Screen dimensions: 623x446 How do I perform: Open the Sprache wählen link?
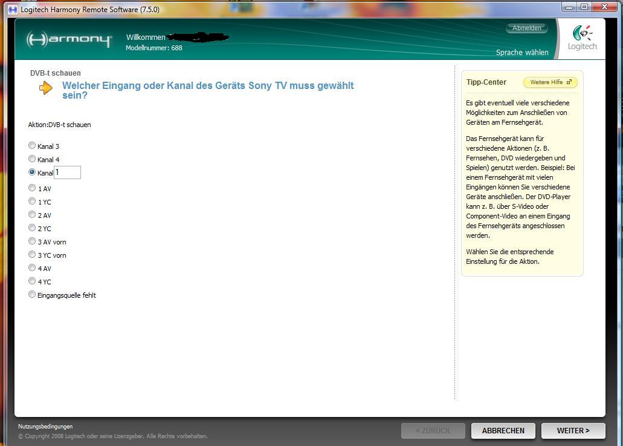coord(522,53)
